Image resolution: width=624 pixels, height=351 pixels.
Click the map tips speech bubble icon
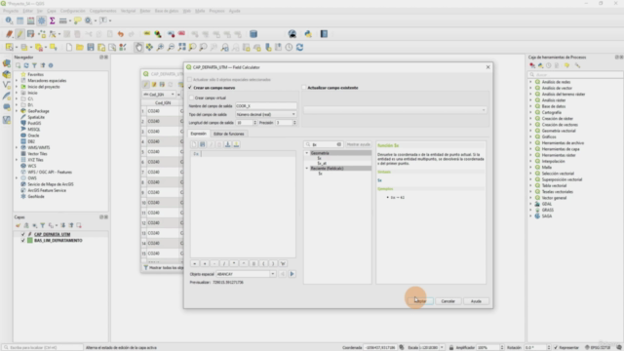coord(78,20)
